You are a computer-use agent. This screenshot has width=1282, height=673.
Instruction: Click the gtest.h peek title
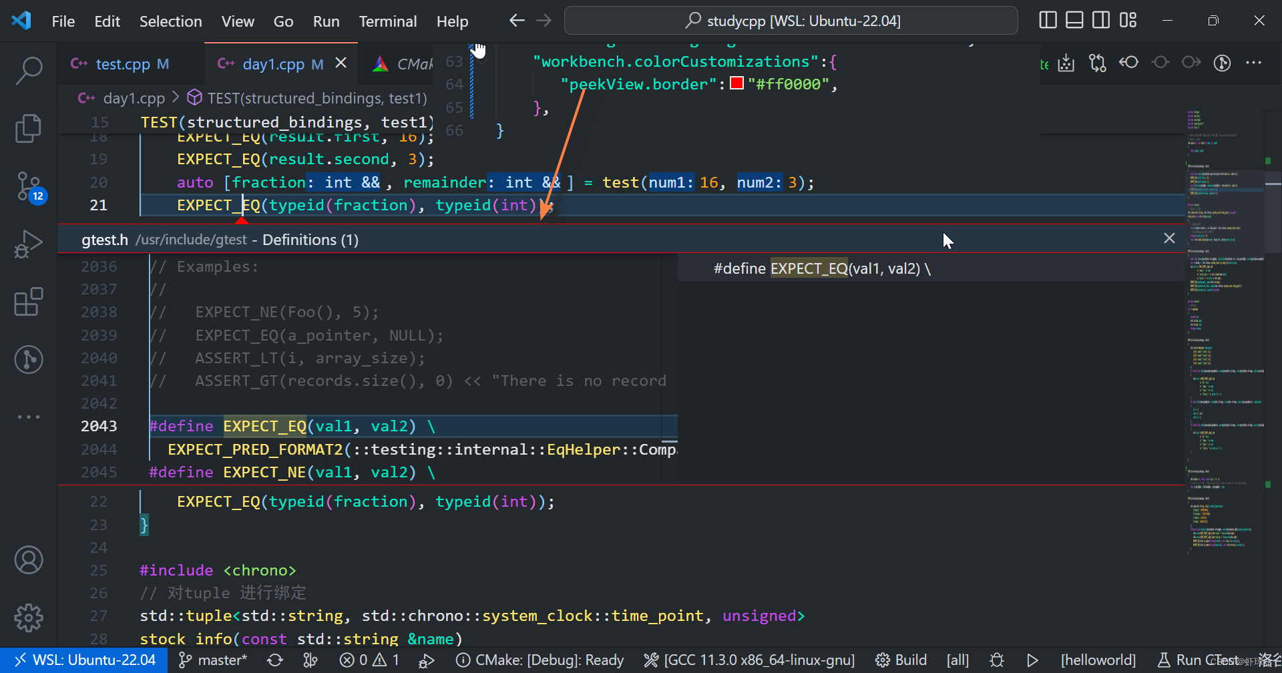105,240
